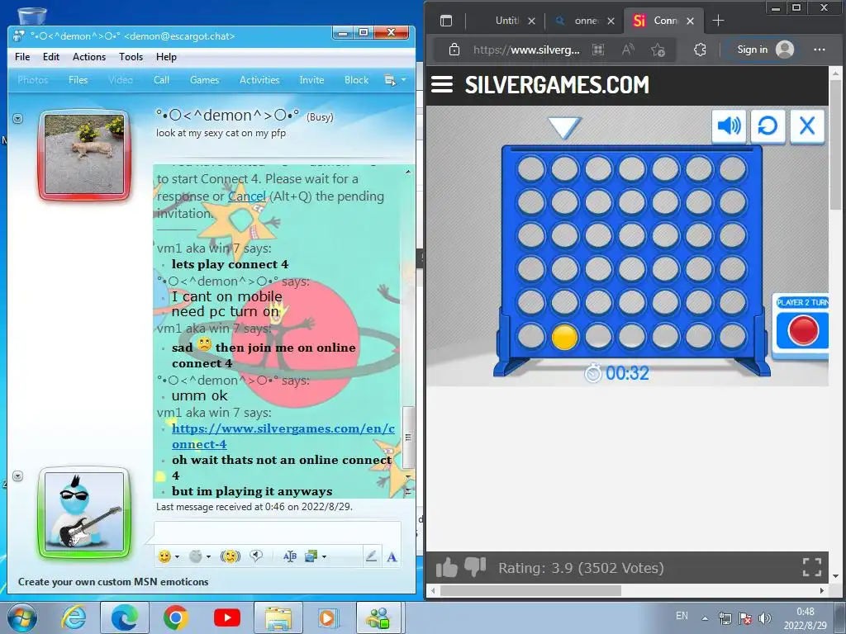The image size is (846, 634).
Task: Open the Help menu in Messenger
Action: (x=166, y=57)
